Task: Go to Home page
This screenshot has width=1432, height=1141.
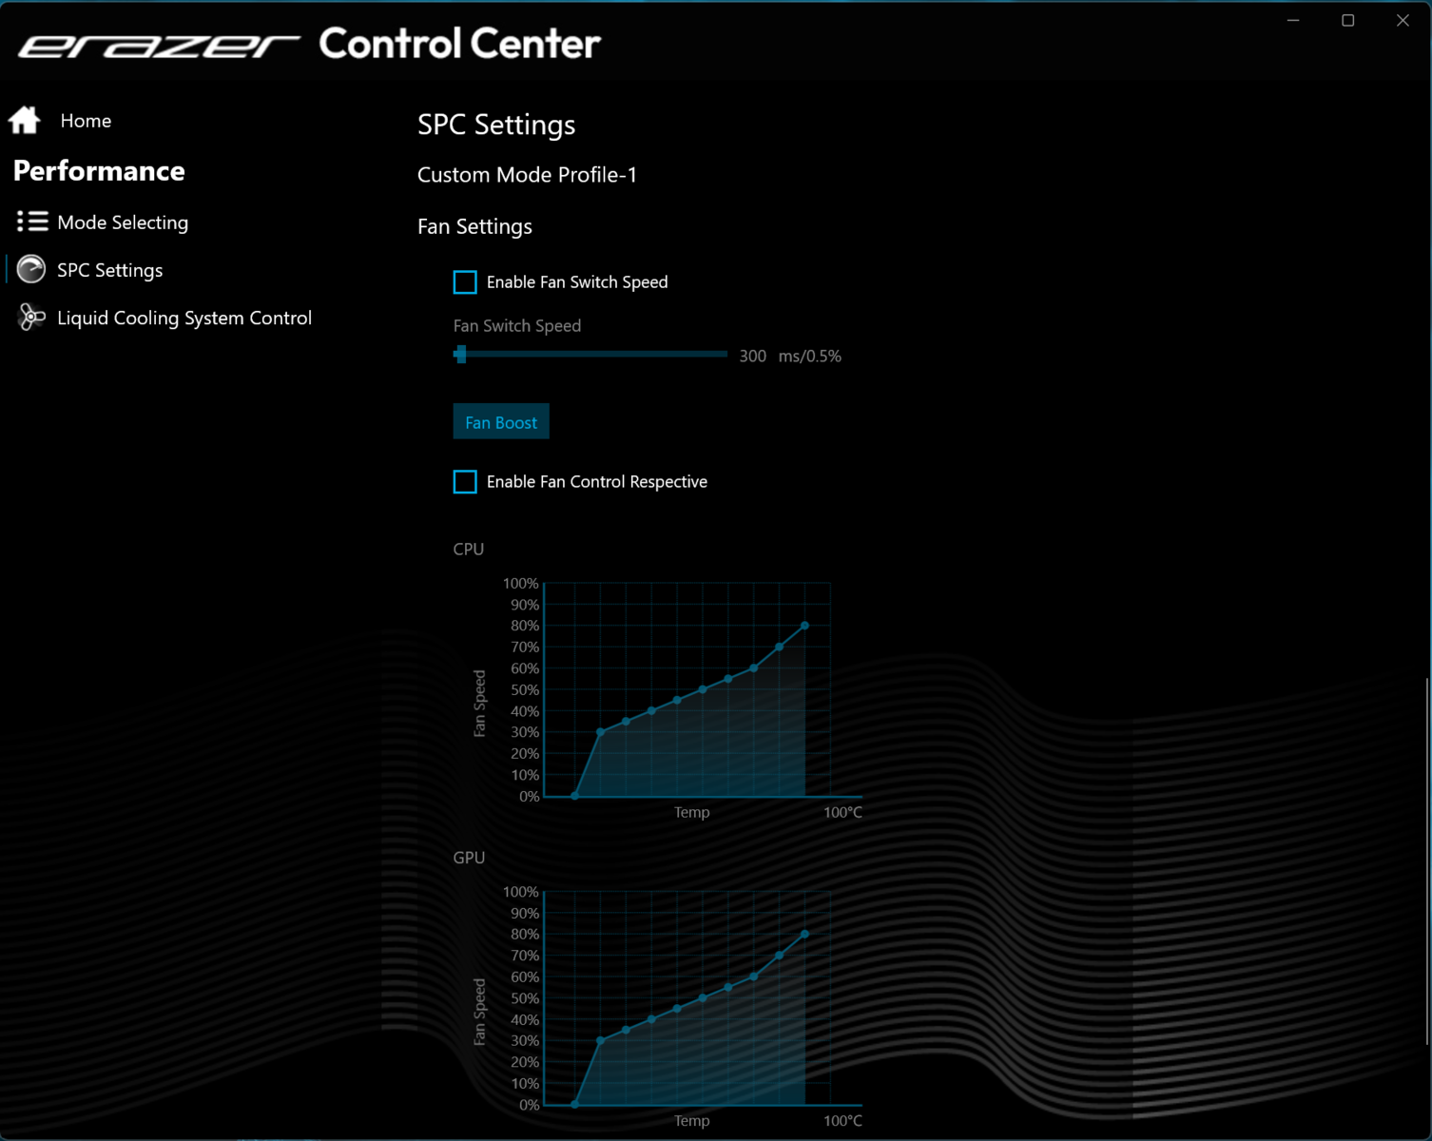Action: pos(86,121)
